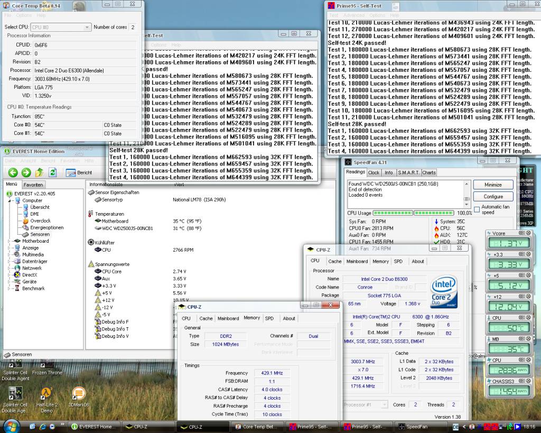Expand Motherboard node in EVEREST tree
541x433 pixels.
(x=10, y=241)
